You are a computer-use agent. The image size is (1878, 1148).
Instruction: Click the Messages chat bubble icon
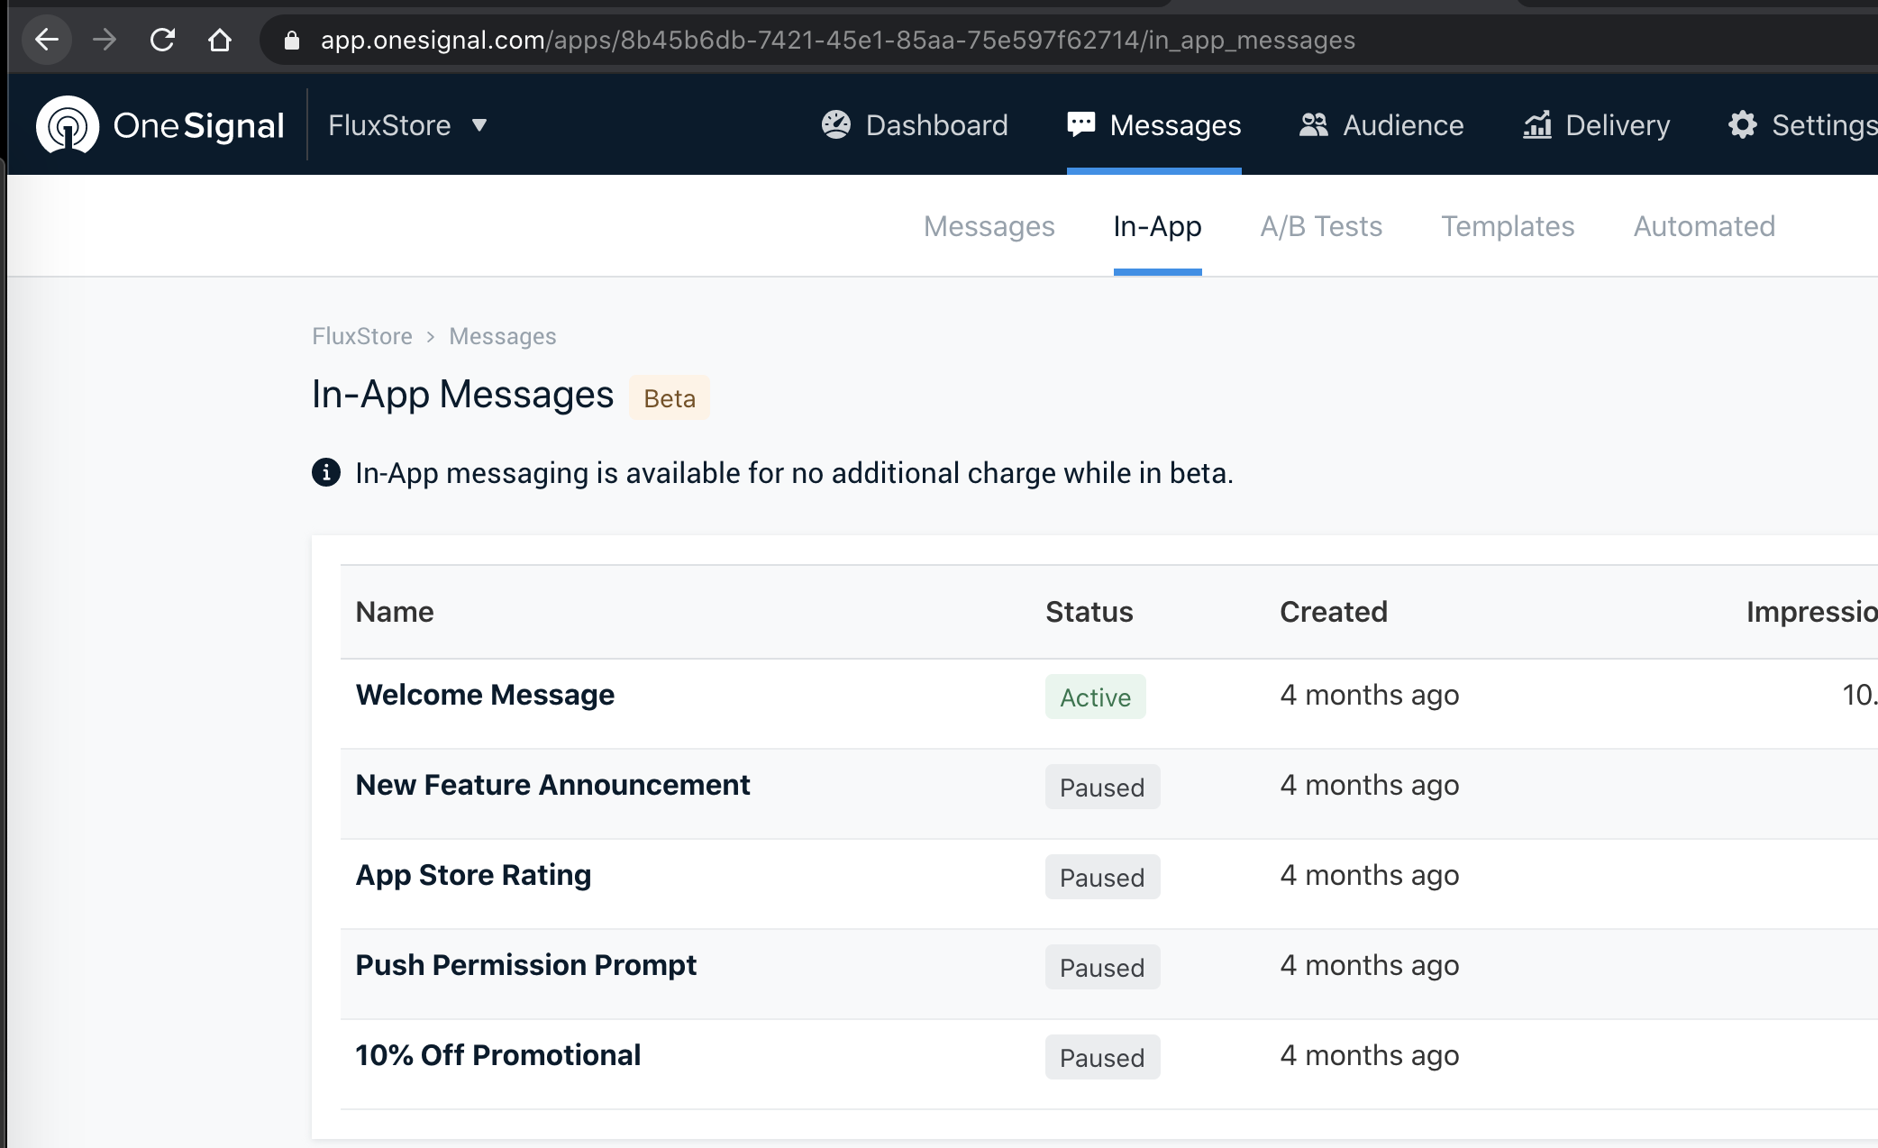pyautogui.click(x=1081, y=124)
